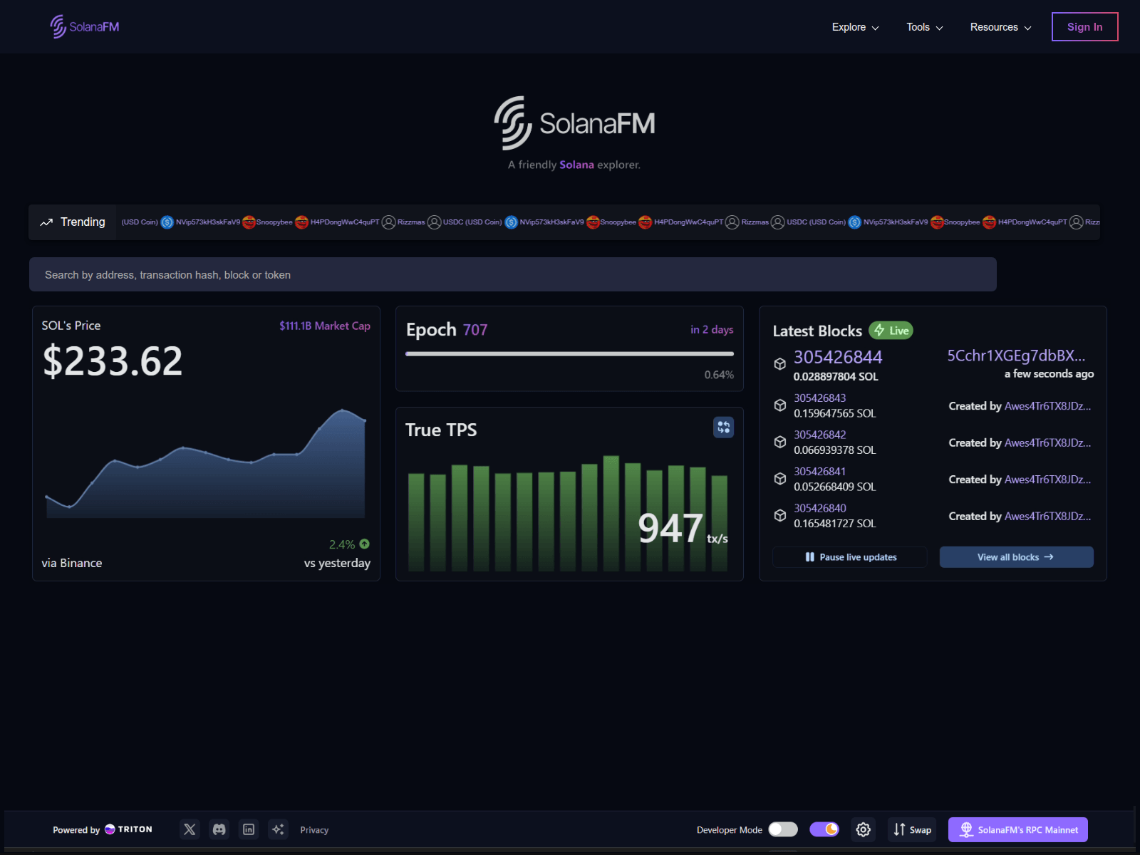Click the SOL price area chart

(x=206, y=463)
